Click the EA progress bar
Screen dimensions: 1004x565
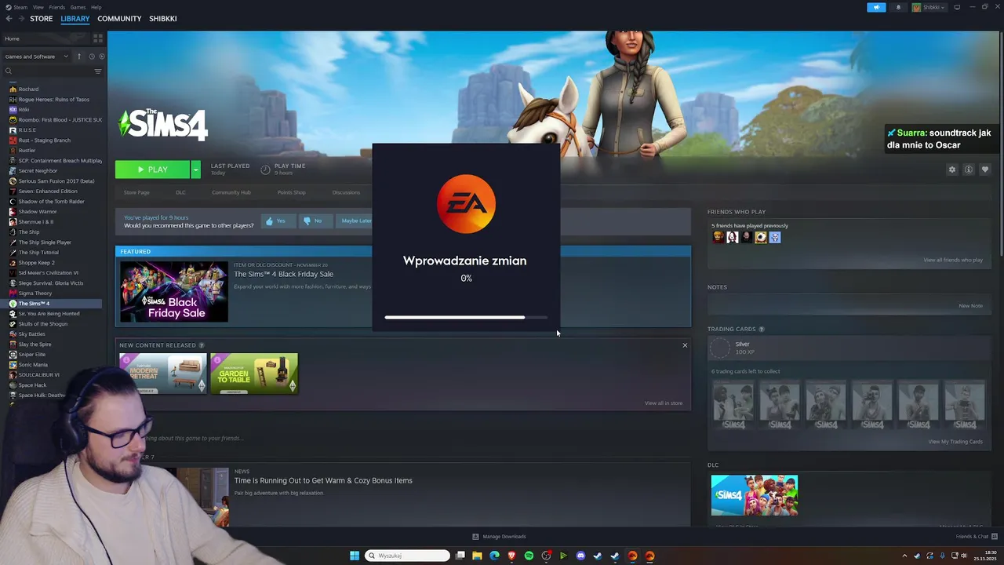coord(466,317)
